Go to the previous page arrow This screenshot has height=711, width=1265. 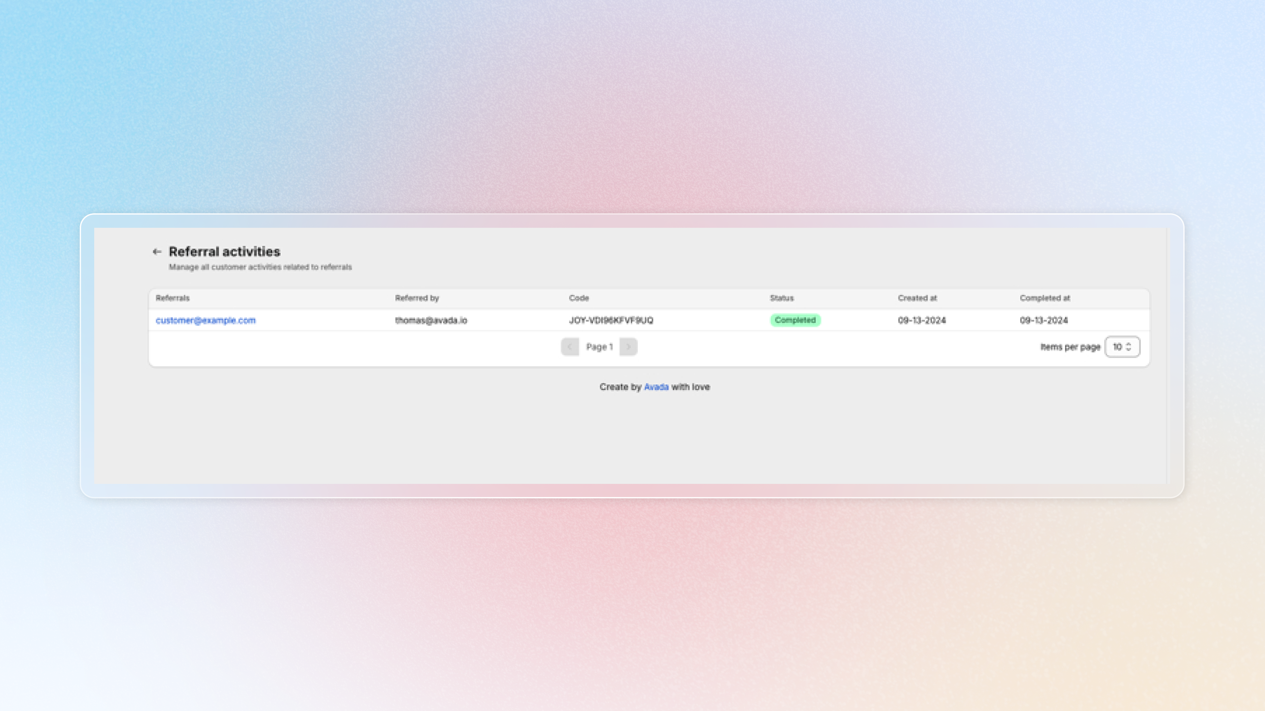pos(570,347)
